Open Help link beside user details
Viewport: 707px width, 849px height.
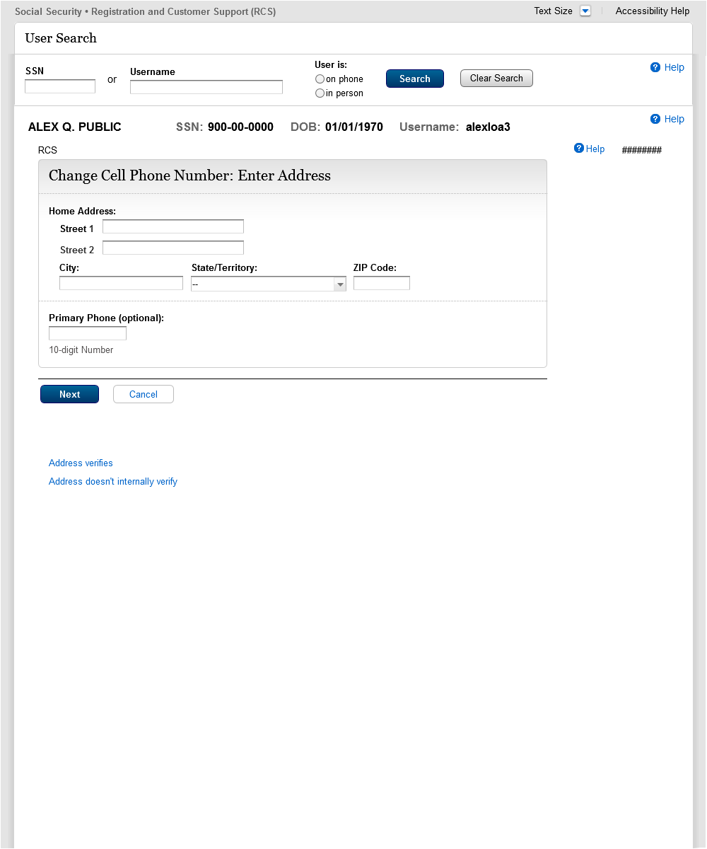(x=667, y=119)
